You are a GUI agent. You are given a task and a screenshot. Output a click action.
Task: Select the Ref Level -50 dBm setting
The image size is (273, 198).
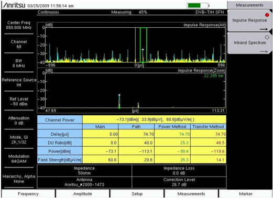tap(19, 102)
